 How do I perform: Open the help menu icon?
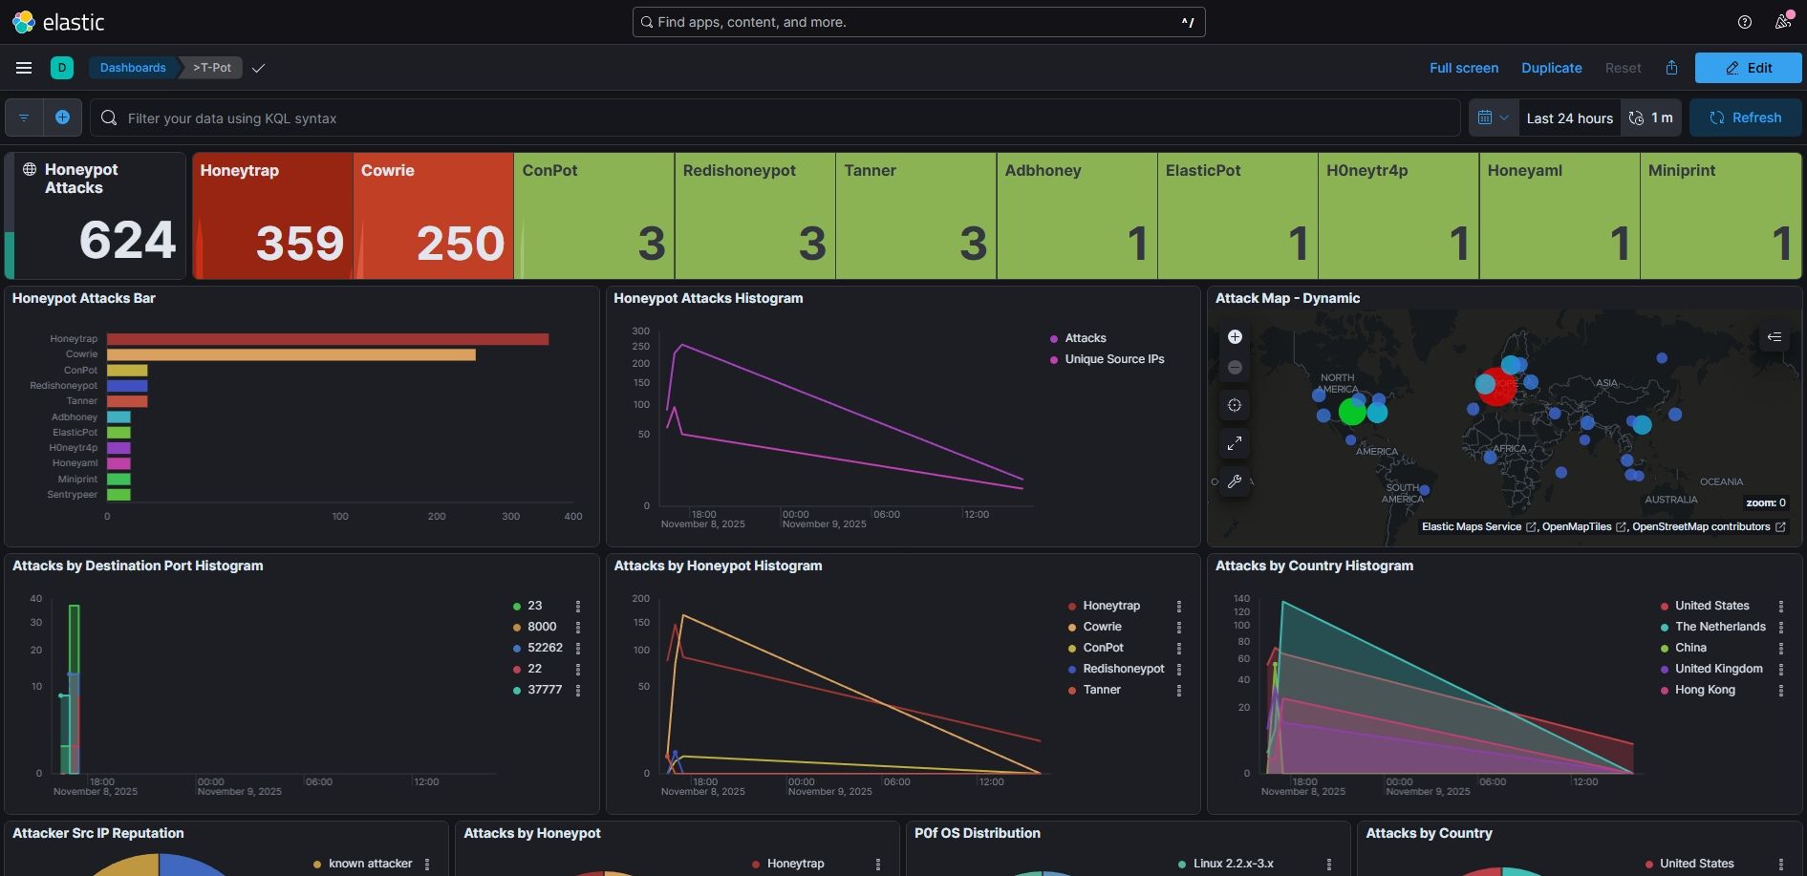[x=1744, y=22]
